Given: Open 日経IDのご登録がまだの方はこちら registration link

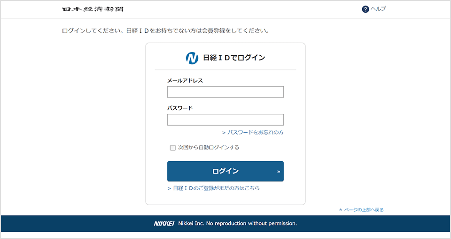Looking at the screenshot, I should (x=216, y=188).
